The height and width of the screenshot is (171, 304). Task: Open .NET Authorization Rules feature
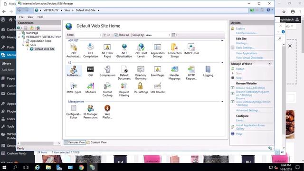74,51
